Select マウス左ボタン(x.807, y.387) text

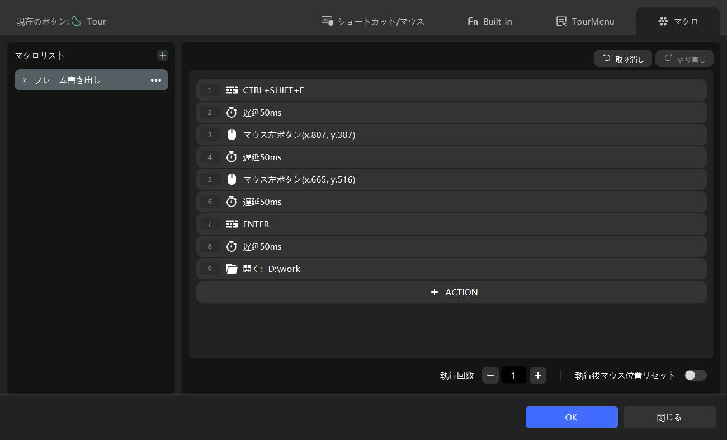(299, 135)
